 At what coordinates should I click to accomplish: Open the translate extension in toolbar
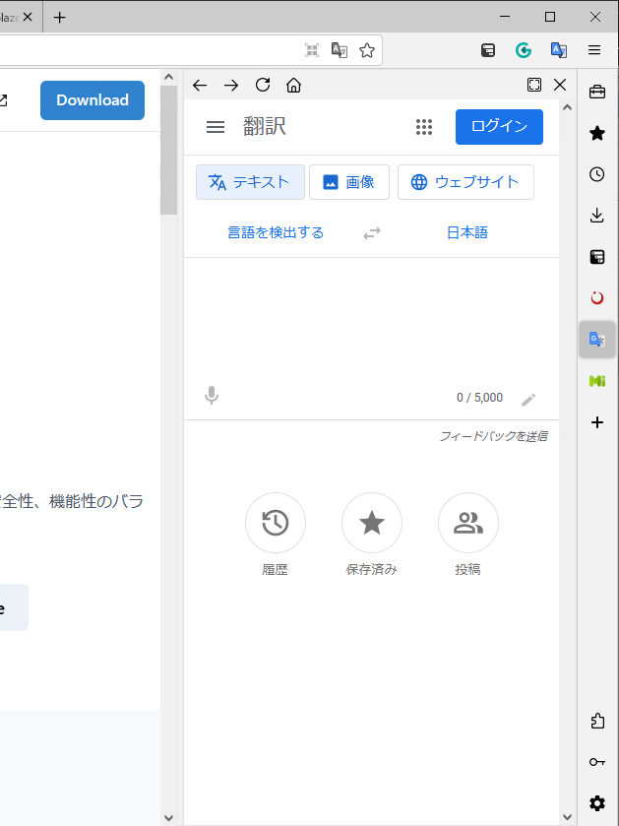coord(558,50)
